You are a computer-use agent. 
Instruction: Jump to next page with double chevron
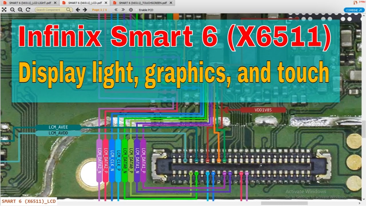(x=123, y=10)
